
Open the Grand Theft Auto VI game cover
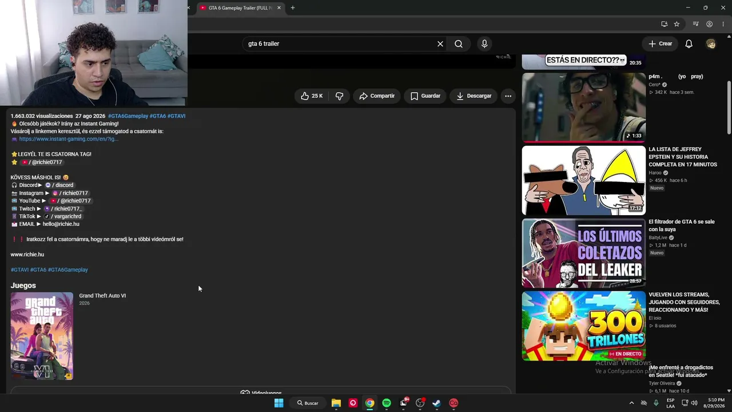point(42,336)
